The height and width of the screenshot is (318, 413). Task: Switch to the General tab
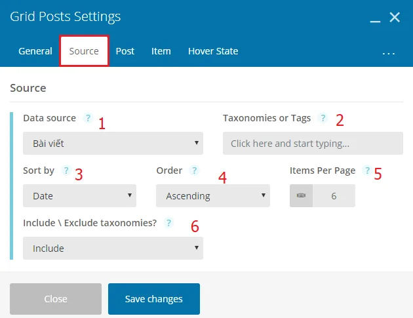click(35, 51)
